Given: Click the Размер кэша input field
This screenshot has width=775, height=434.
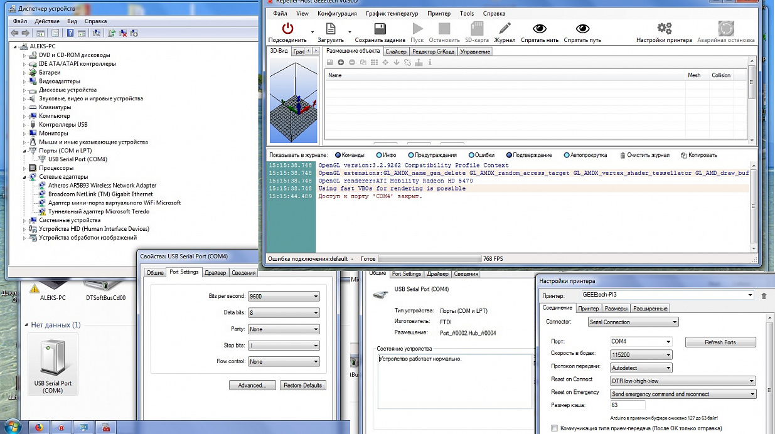Looking at the screenshot, I should click(x=627, y=406).
